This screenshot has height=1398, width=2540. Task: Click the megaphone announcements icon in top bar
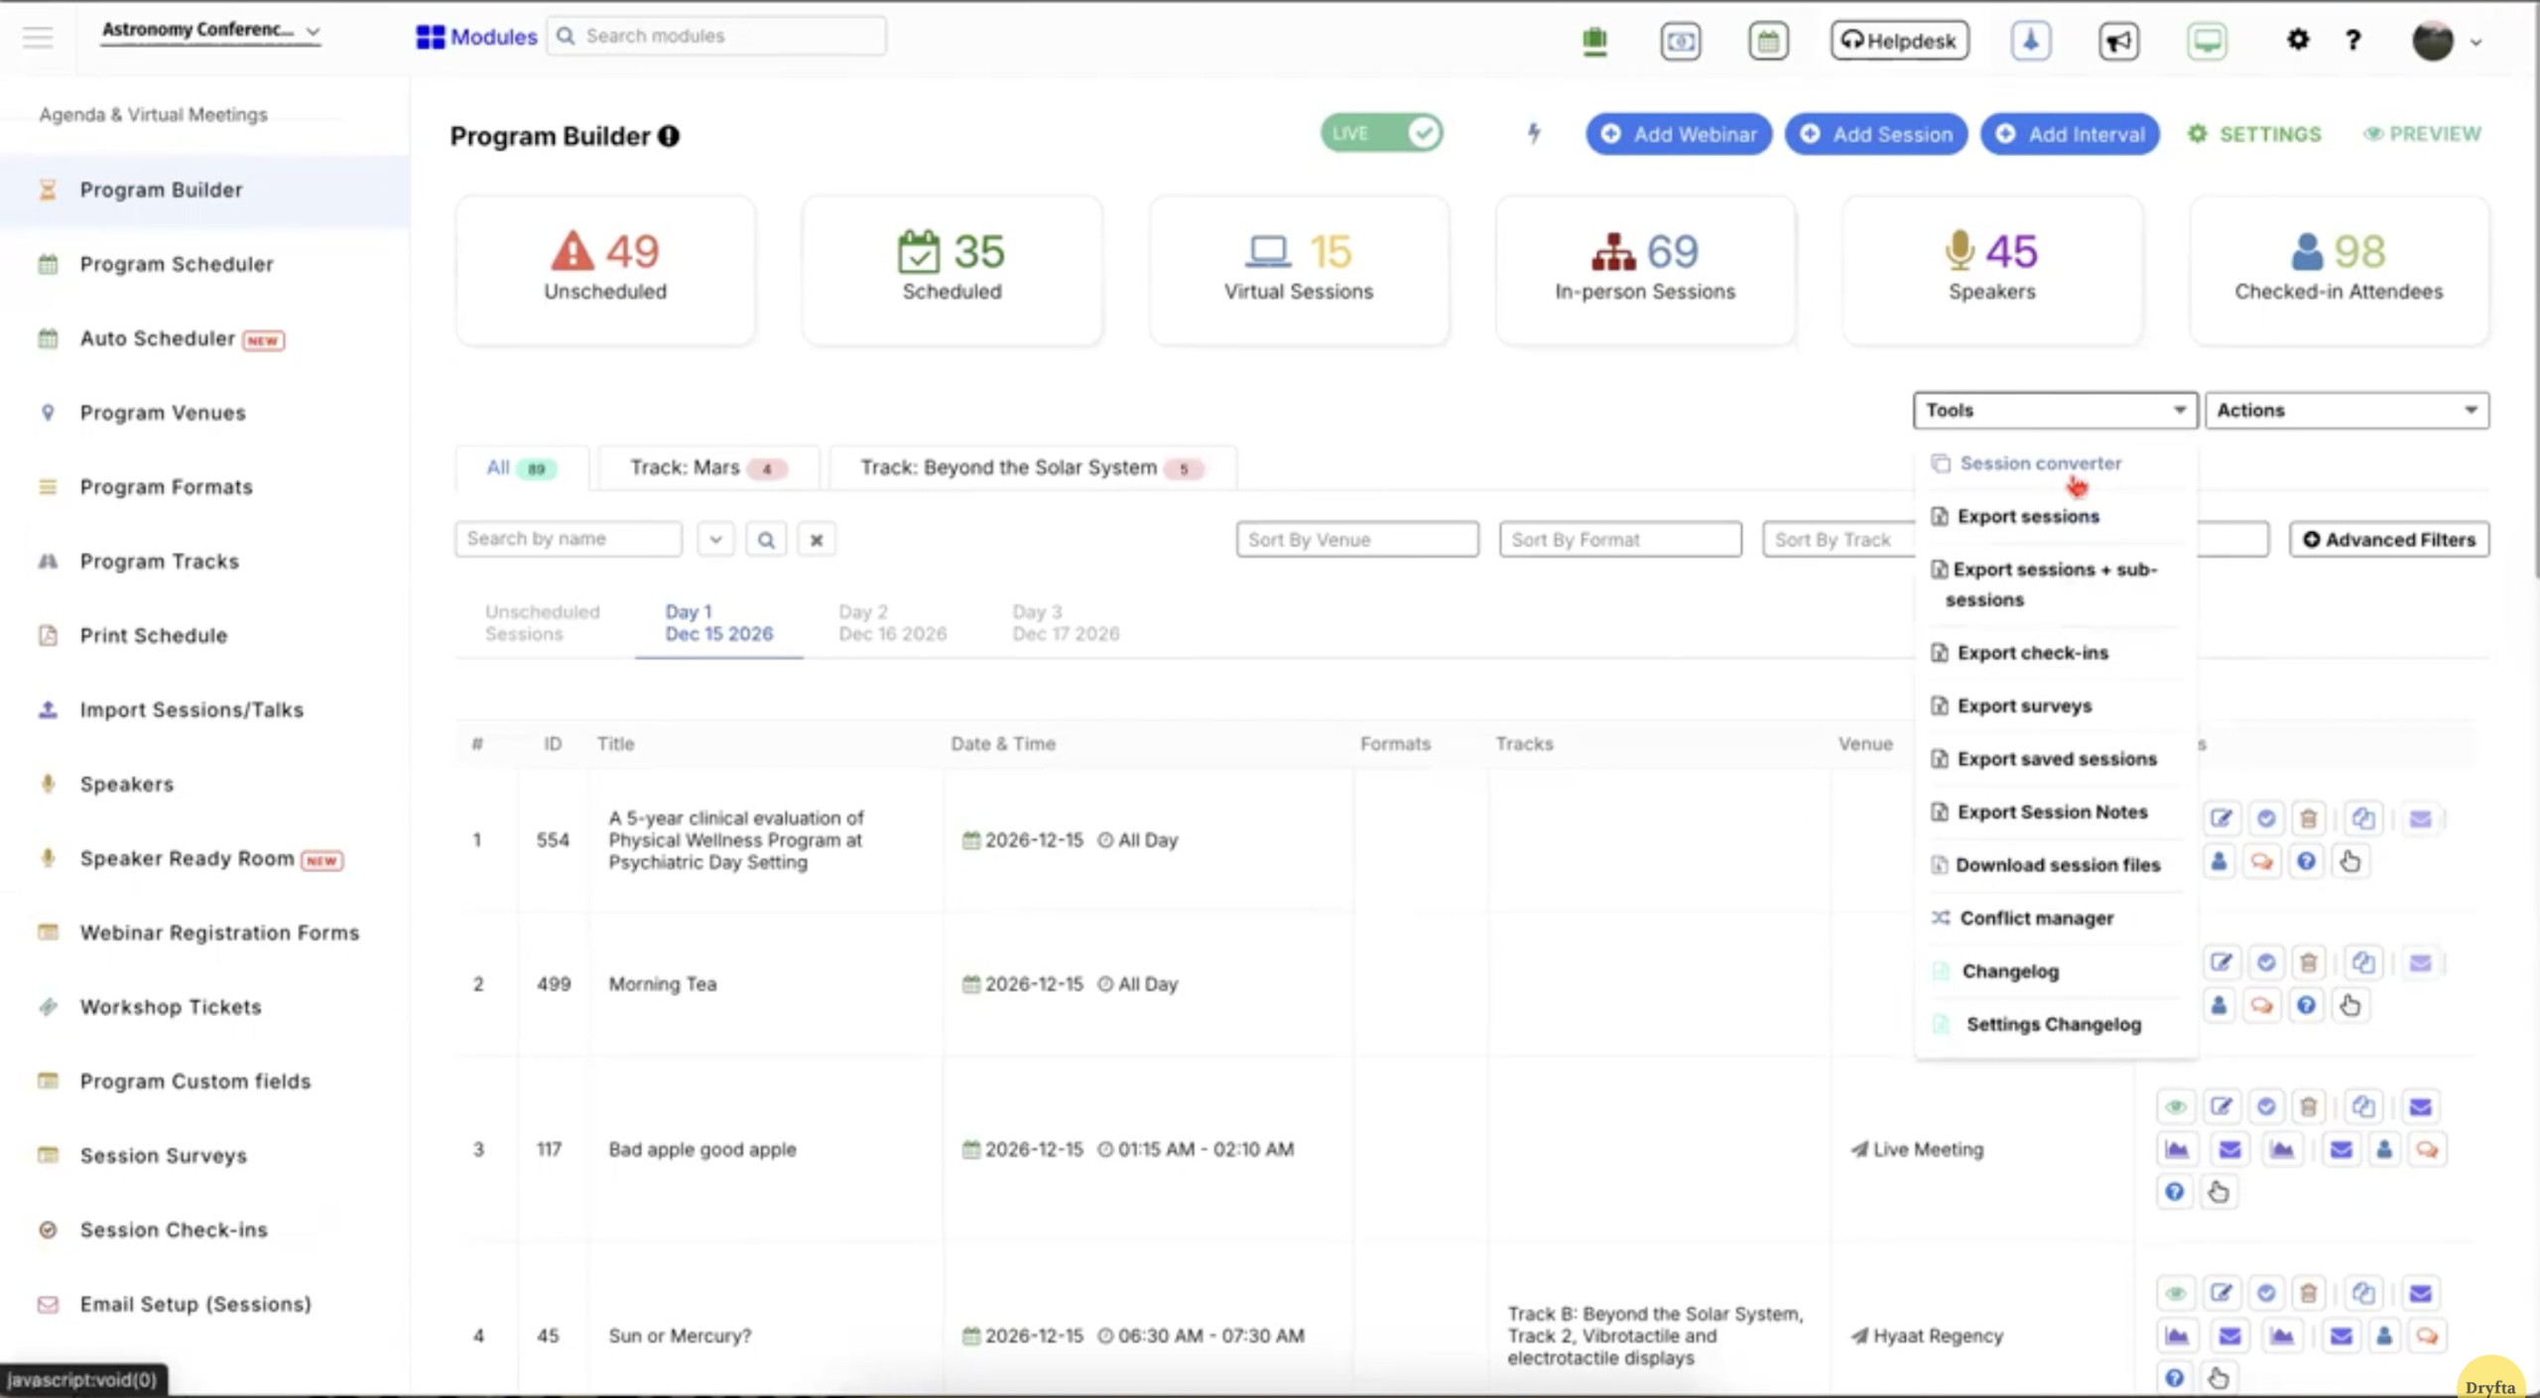[2116, 41]
